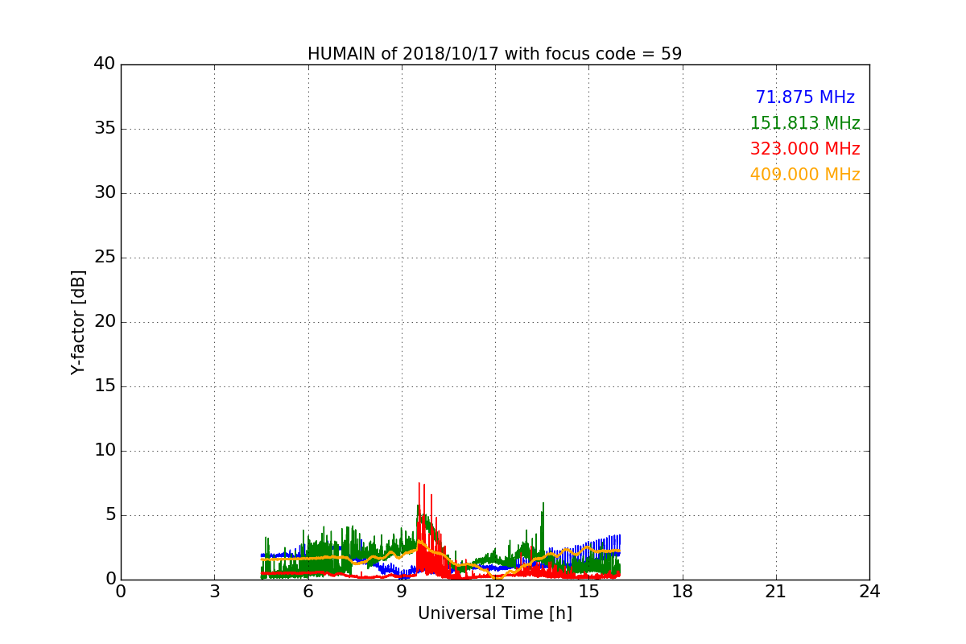Viewport: 966px width, 644px height.
Task: Select the orange 409.000 MHz legend label
Action: tap(805, 175)
